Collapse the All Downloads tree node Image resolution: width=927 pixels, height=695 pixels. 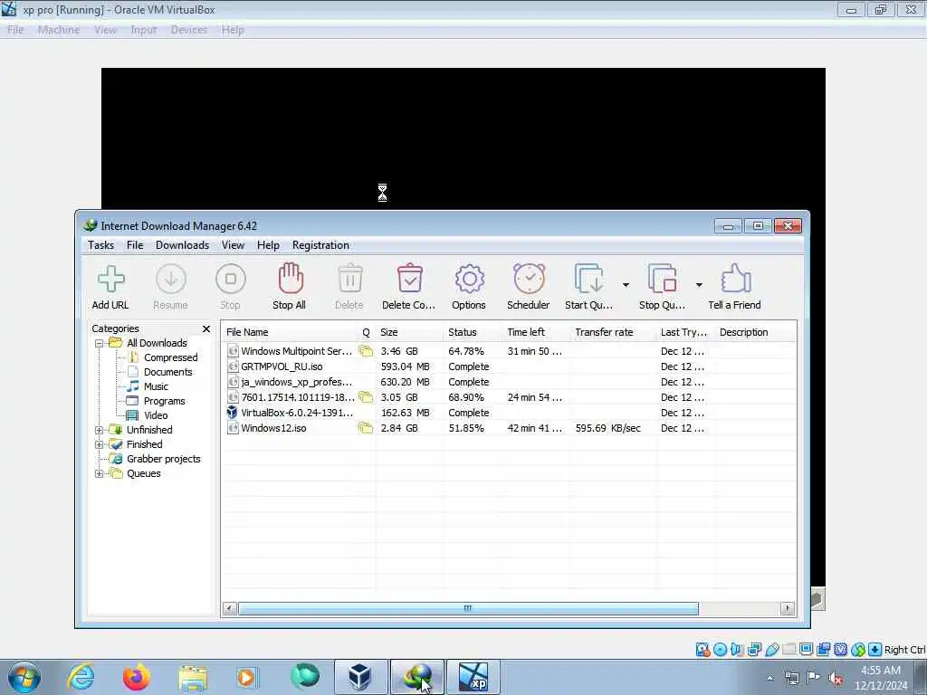tap(100, 343)
